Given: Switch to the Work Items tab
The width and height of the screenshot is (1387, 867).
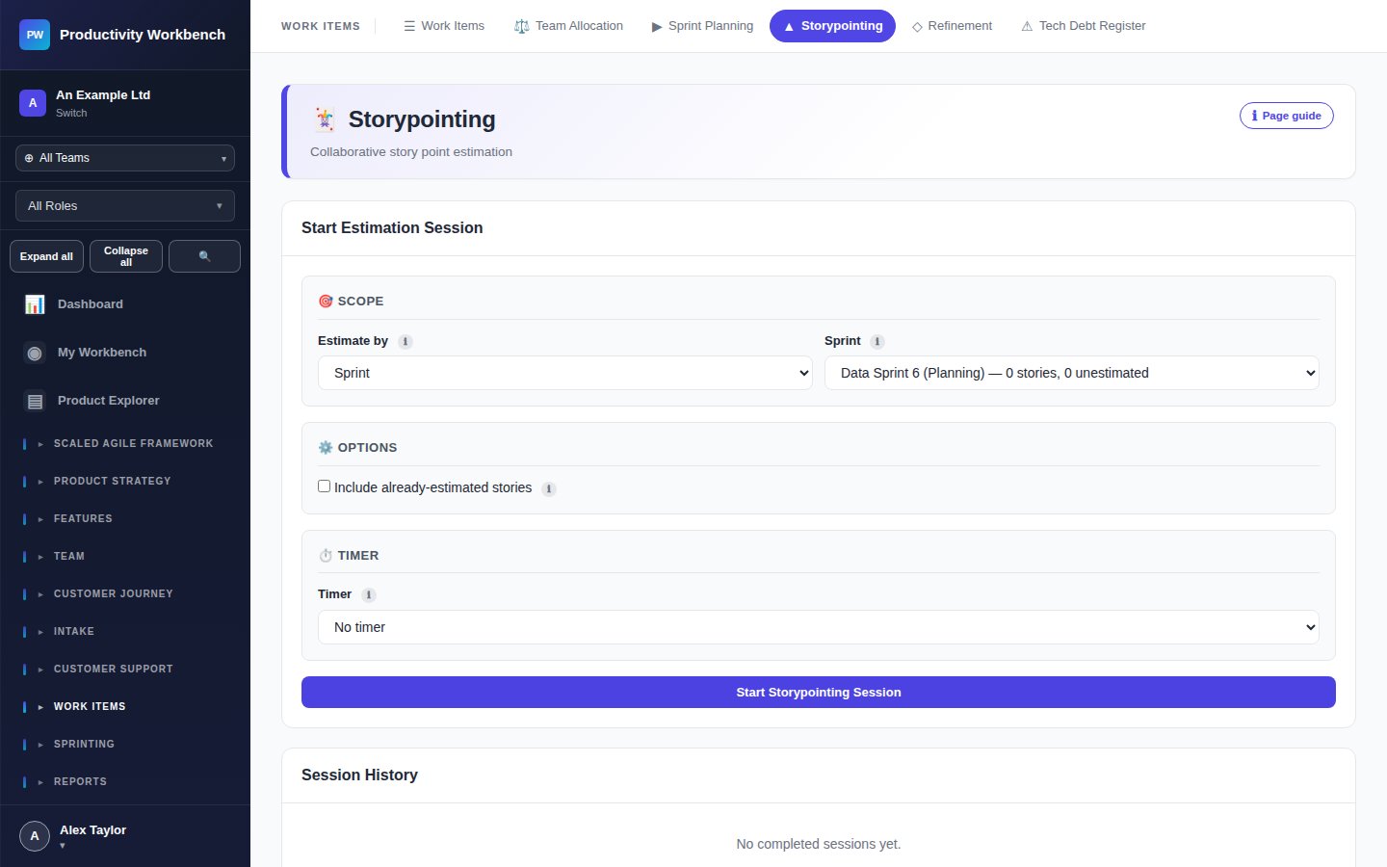Looking at the screenshot, I should click(x=444, y=26).
